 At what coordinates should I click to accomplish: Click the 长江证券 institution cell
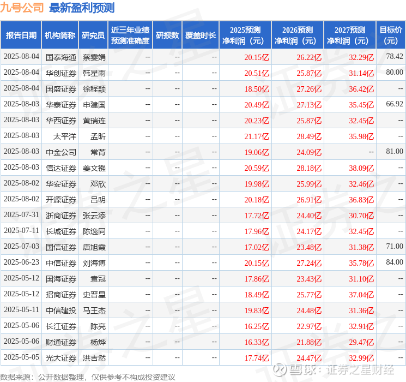(x=61, y=326)
